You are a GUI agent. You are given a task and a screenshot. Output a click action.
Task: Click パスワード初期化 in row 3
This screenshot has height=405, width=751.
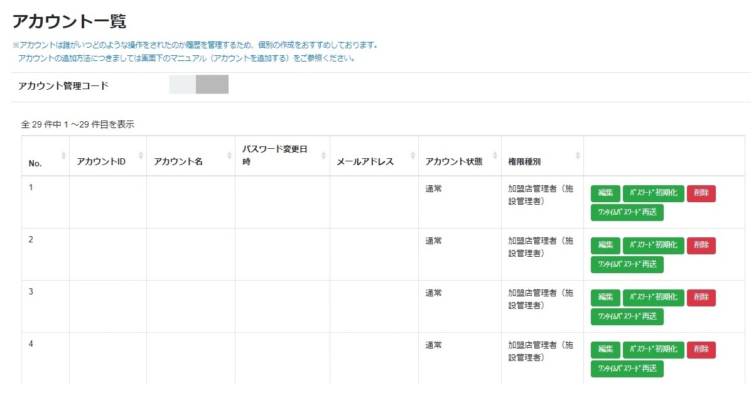pos(653,298)
